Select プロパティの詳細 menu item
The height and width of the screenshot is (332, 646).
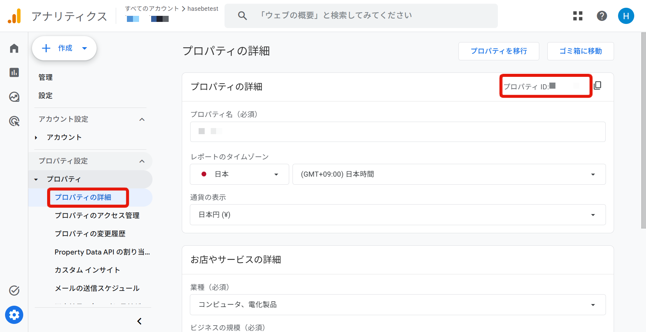[83, 197]
